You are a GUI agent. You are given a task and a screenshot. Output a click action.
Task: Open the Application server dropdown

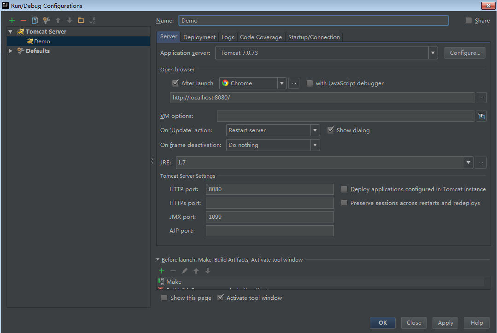(x=433, y=53)
